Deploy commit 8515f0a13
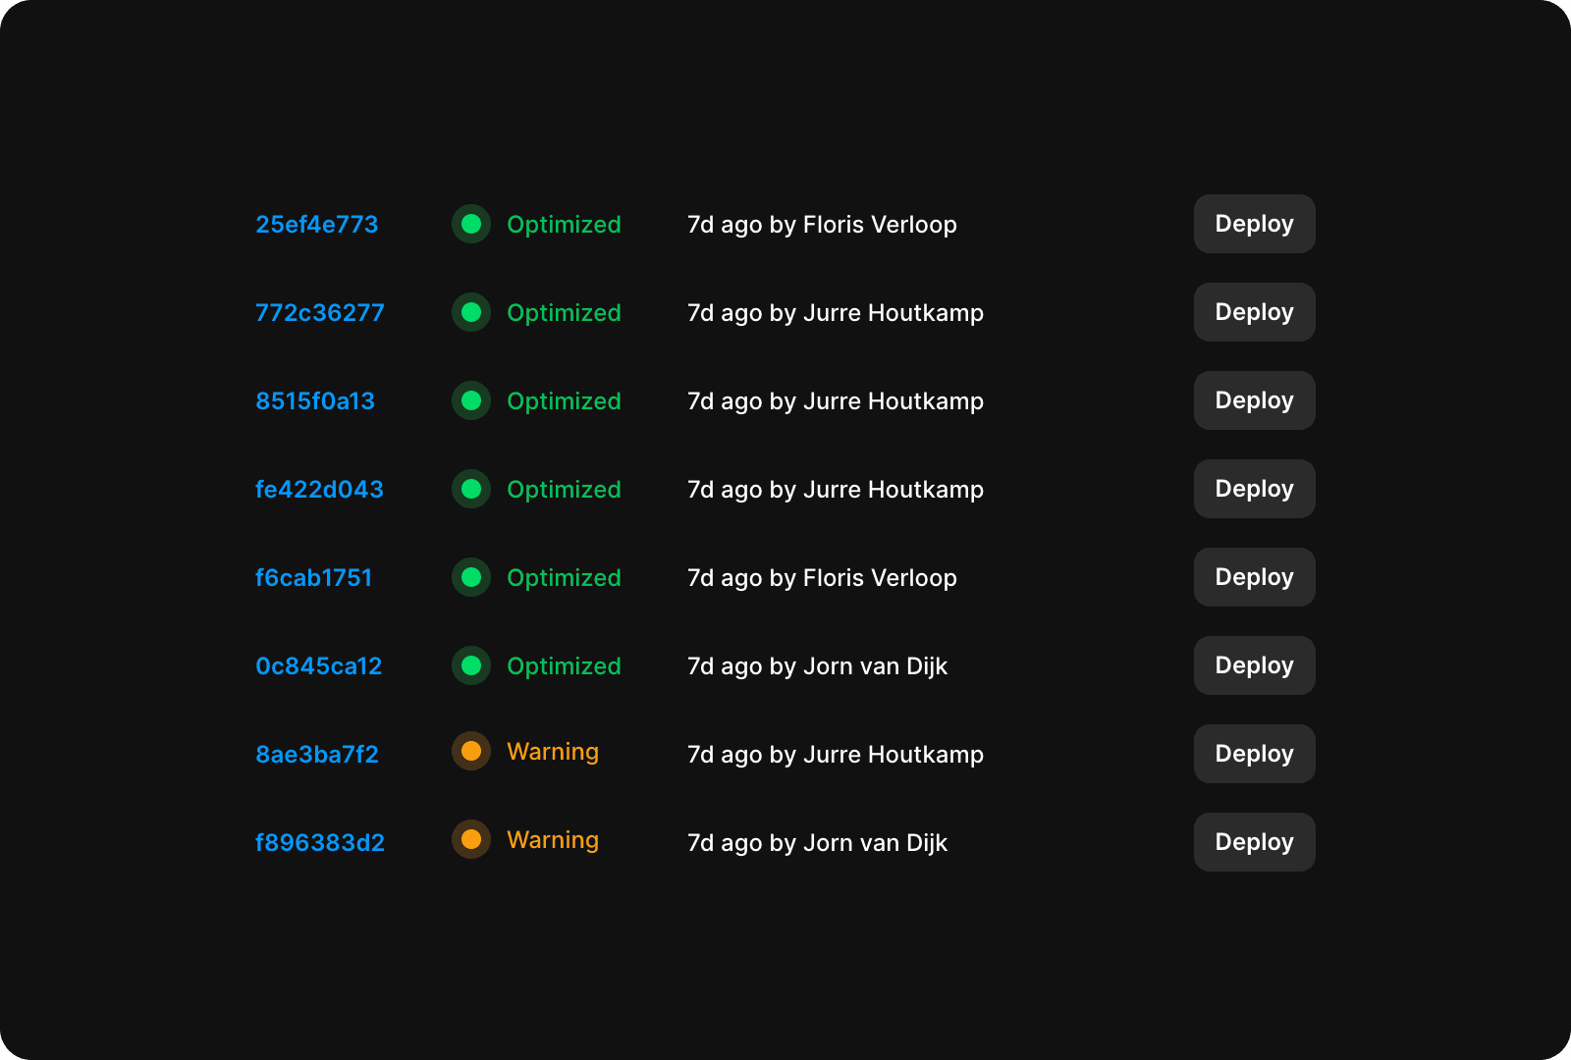Viewport: 1571px width, 1060px height. (x=1254, y=400)
